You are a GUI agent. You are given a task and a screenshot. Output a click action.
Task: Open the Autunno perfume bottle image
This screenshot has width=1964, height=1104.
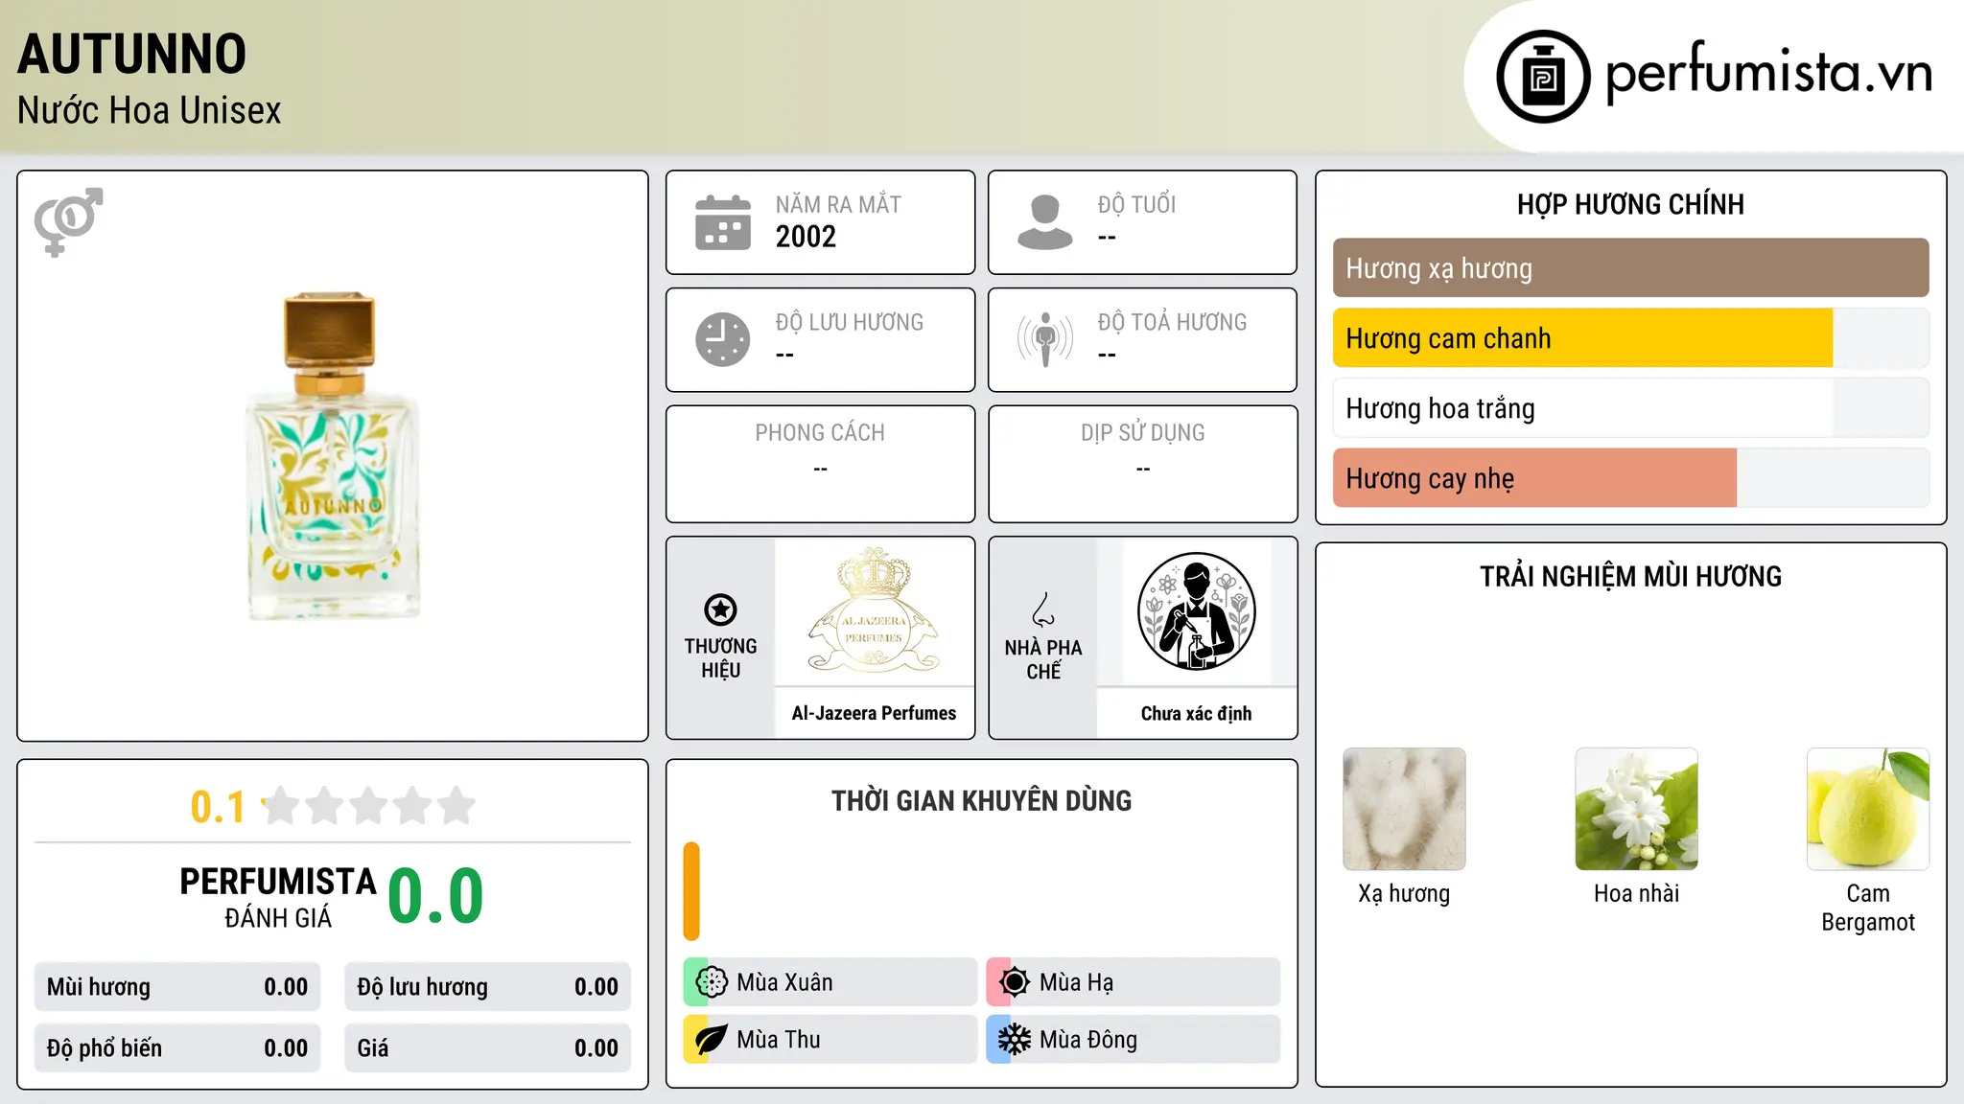(x=333, y=456)
